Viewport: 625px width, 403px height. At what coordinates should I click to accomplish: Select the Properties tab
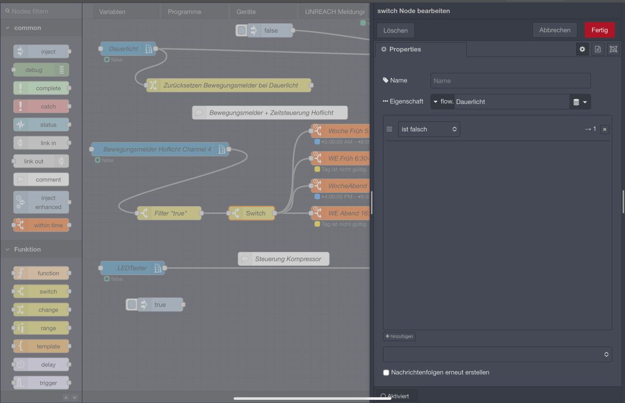[421, 49]
